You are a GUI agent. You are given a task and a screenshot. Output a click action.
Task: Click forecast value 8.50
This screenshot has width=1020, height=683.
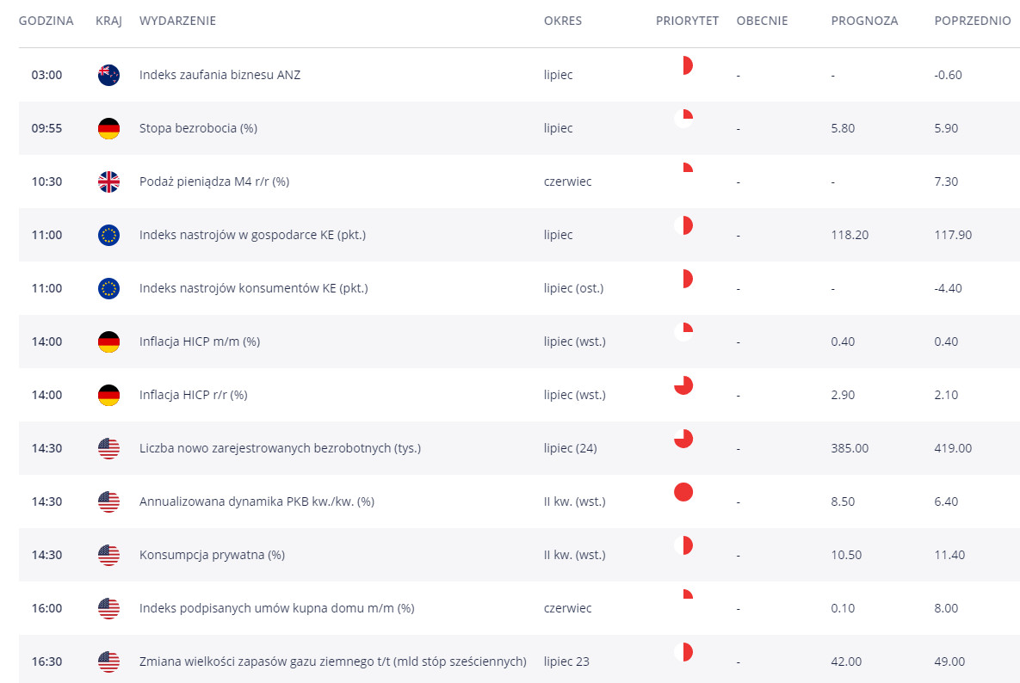[x=843, y=501]
